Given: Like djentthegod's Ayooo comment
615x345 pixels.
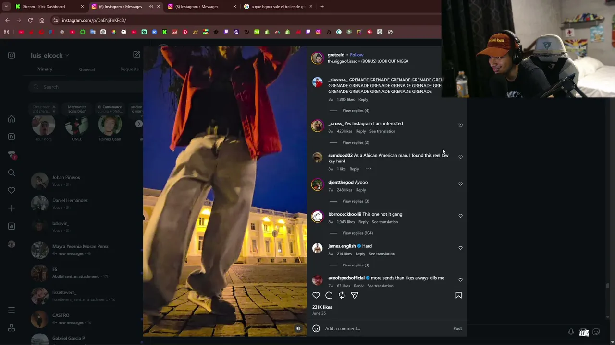Looking at the screenshot, I should coord(460,184).
